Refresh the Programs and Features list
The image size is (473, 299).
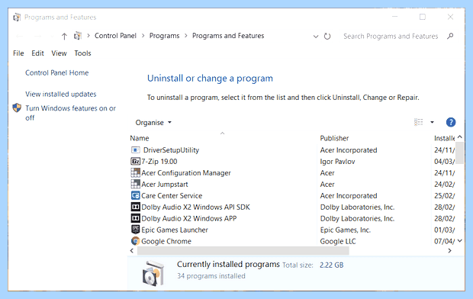pyautogui.click(x=327, y=36)
